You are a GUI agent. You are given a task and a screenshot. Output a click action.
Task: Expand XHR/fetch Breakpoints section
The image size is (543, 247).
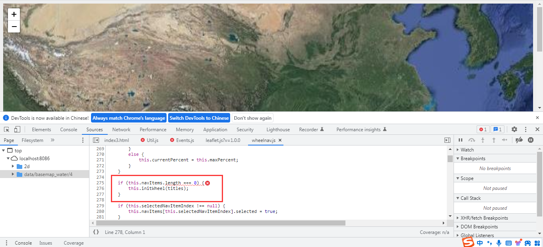click(484, 218)
